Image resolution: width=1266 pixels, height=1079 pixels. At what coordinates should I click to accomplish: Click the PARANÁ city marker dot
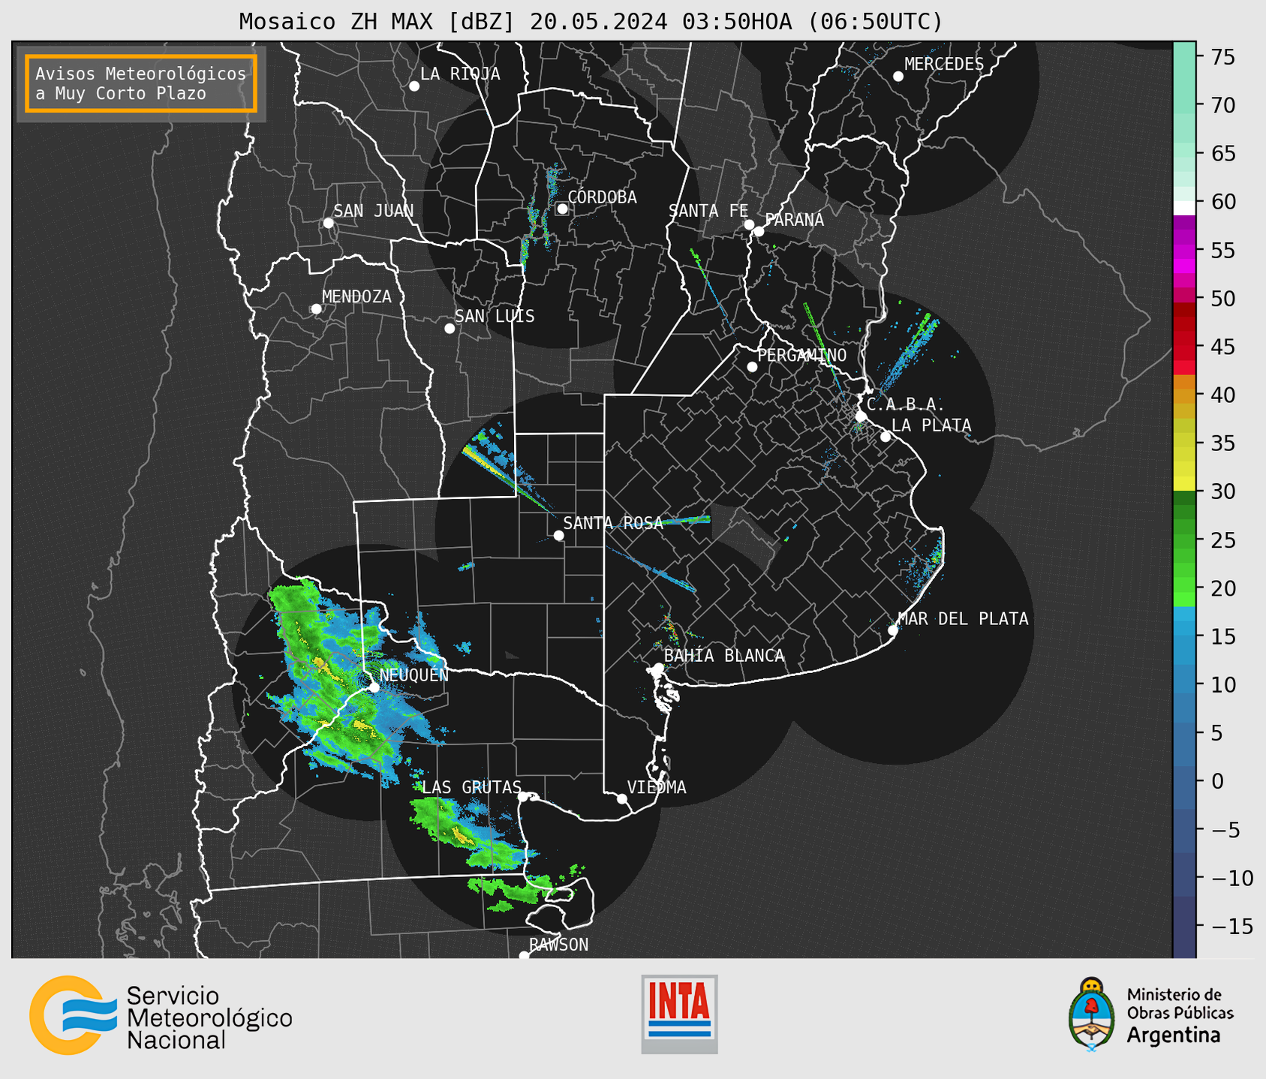pos(759,232)
